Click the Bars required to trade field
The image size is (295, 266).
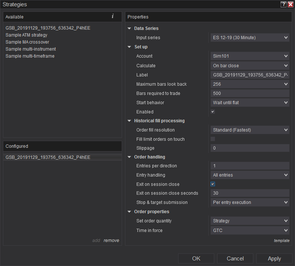250,93
